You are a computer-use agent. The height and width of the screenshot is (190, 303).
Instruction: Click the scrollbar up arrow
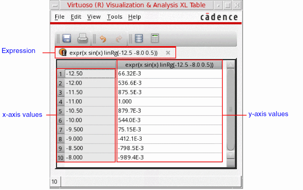pyautogui.click(x=230, y=65)
